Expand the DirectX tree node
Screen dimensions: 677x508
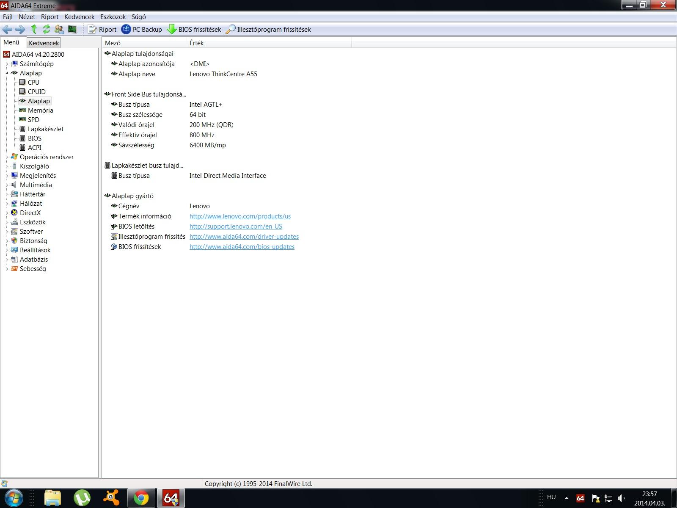point(7,213)
